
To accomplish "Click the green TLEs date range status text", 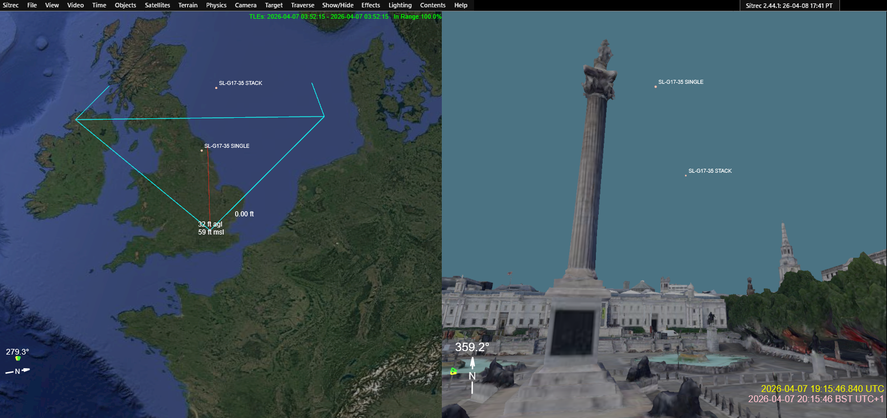I will point(318,16).
